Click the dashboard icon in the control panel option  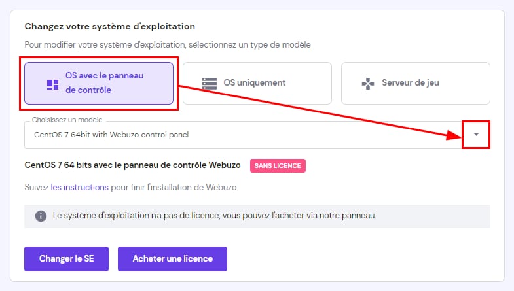pos(52,84)
